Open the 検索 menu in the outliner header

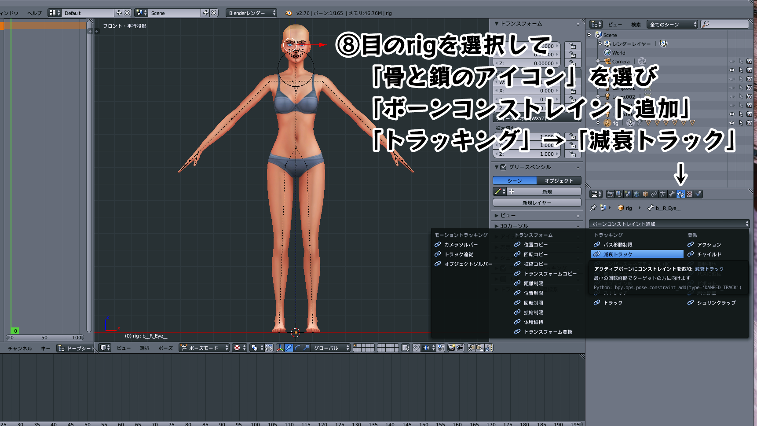(x=636, y=24)
